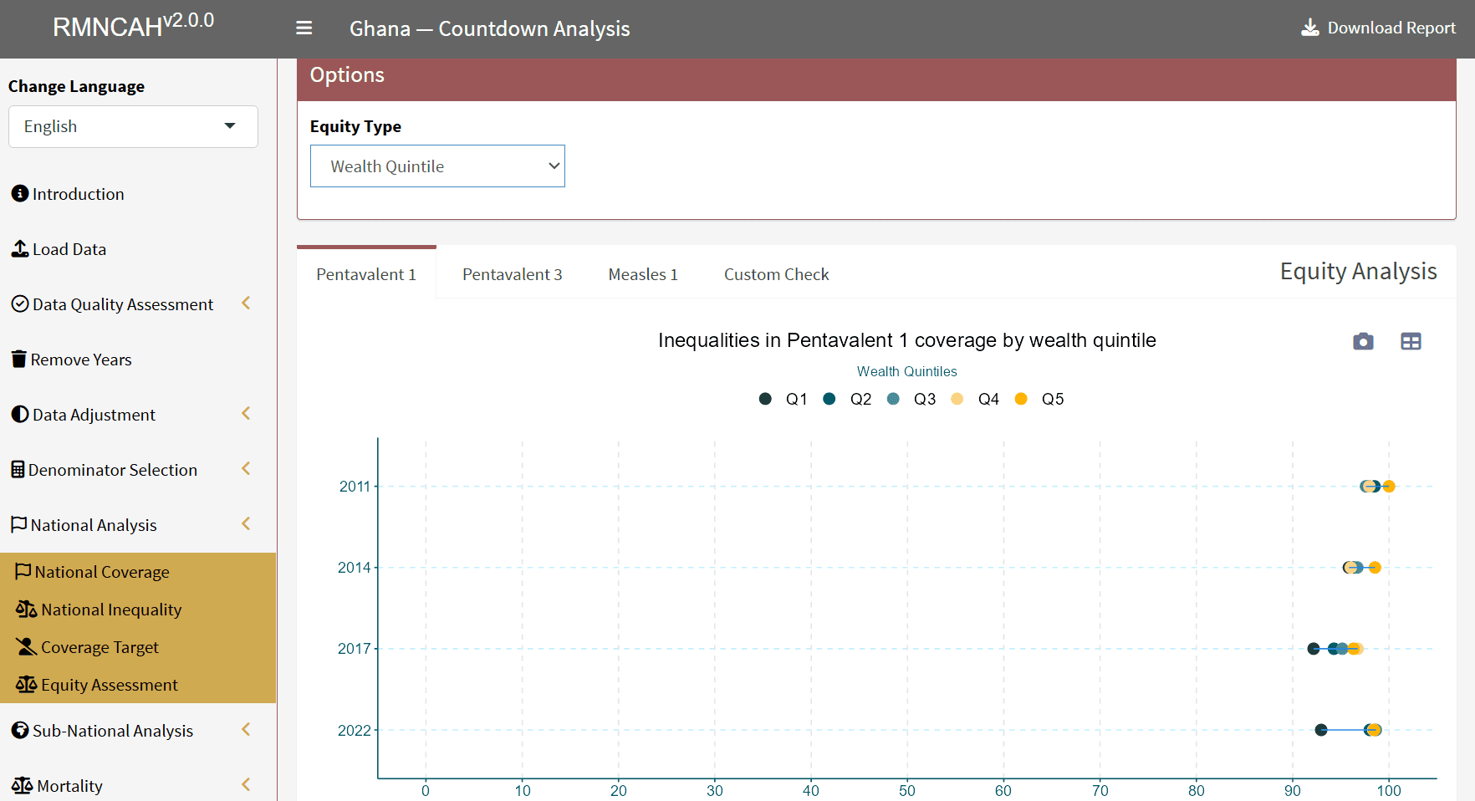Toggle Q1 legend entry
This screenshot has height=801, width=1475.
tap(783, 399)
